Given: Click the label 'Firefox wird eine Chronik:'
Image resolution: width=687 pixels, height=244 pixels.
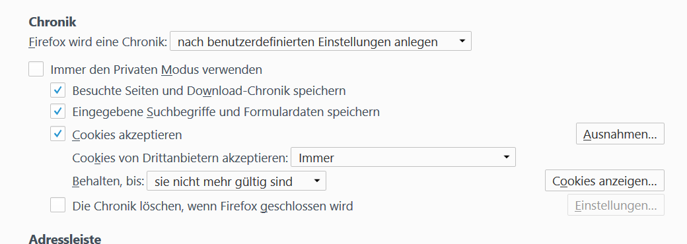Looking at the screenshot, I should [x=98, y=42].
